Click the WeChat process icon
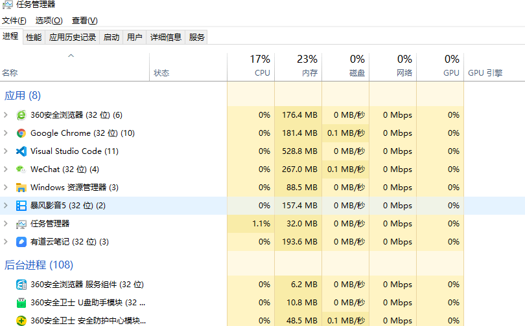 [x=21, y=169]
